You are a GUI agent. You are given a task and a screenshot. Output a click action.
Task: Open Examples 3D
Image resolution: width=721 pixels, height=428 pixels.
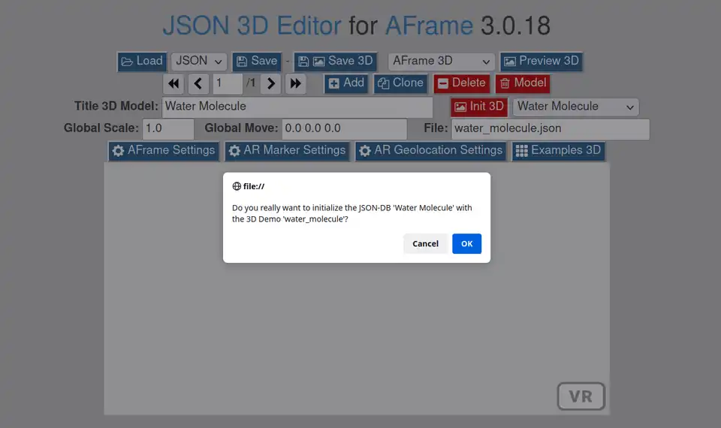(559, 151)
